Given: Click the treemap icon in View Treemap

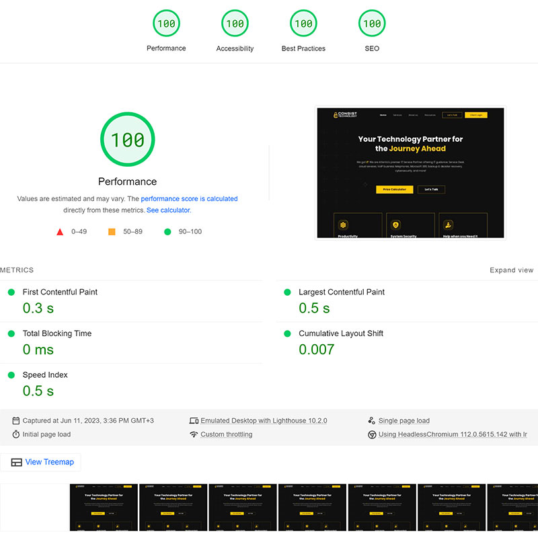Looking at the screenshot, I should 16,463.
